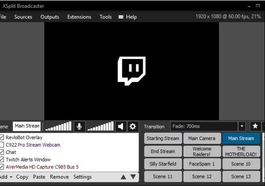Switch to Scene 12
Screen dimensions: 265x186
pyautogui.click(x=202, y=176)
